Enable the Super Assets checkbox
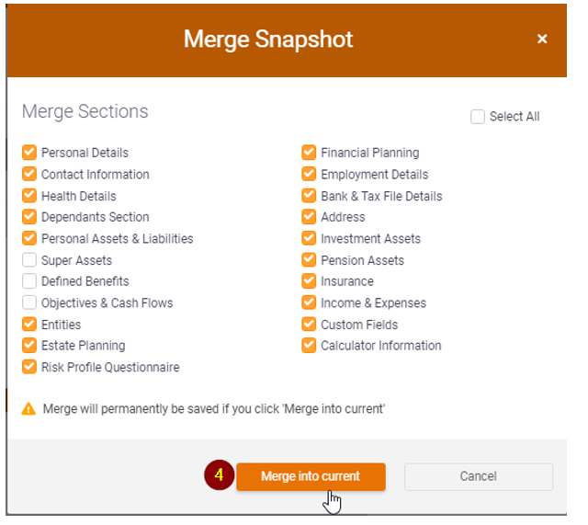The image size is (588, 525). (29, 260)
